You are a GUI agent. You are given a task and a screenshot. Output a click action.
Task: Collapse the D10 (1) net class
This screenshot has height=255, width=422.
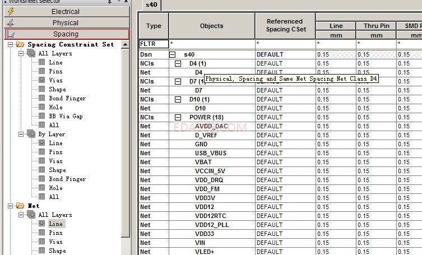click(178, 100)
